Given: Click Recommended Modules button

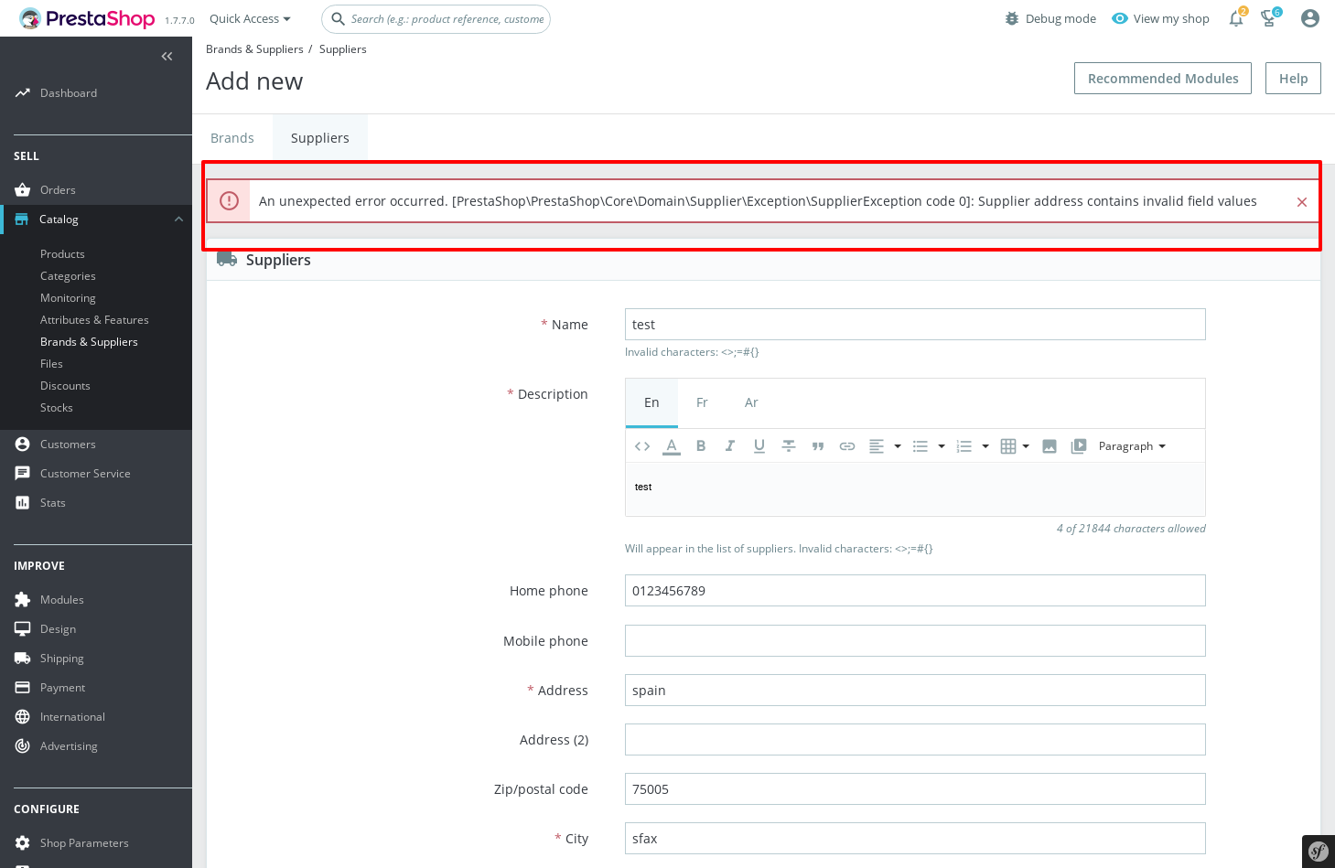Looking at the screenshot, I should point(1163,79).
